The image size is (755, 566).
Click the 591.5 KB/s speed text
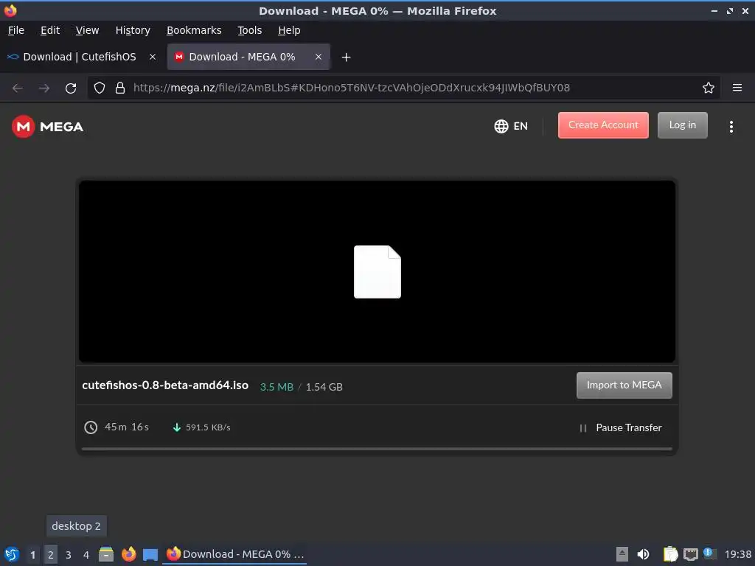(208, 427)
